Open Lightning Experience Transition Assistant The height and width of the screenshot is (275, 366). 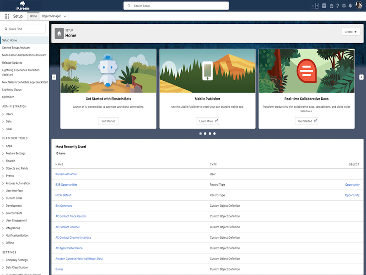pyautogui.click(x=21, y=72)
